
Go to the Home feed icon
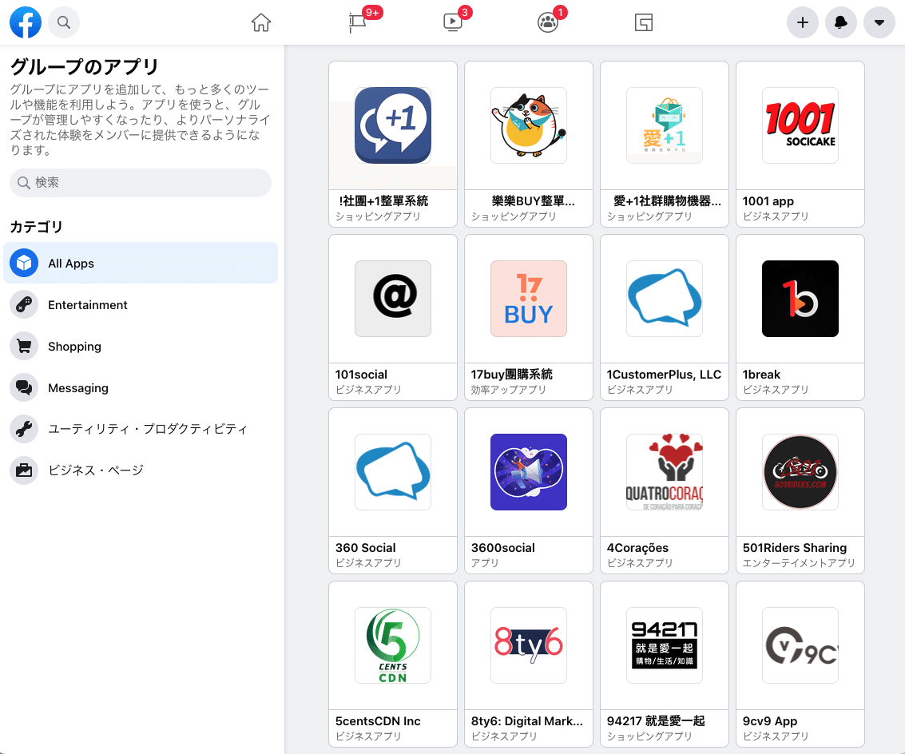tap(261, 22)
